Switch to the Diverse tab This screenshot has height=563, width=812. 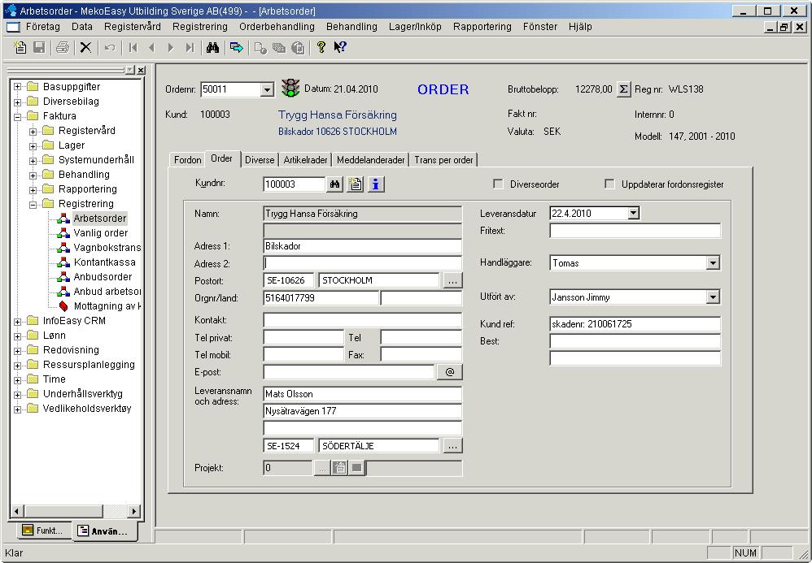(x=260, y=160)
